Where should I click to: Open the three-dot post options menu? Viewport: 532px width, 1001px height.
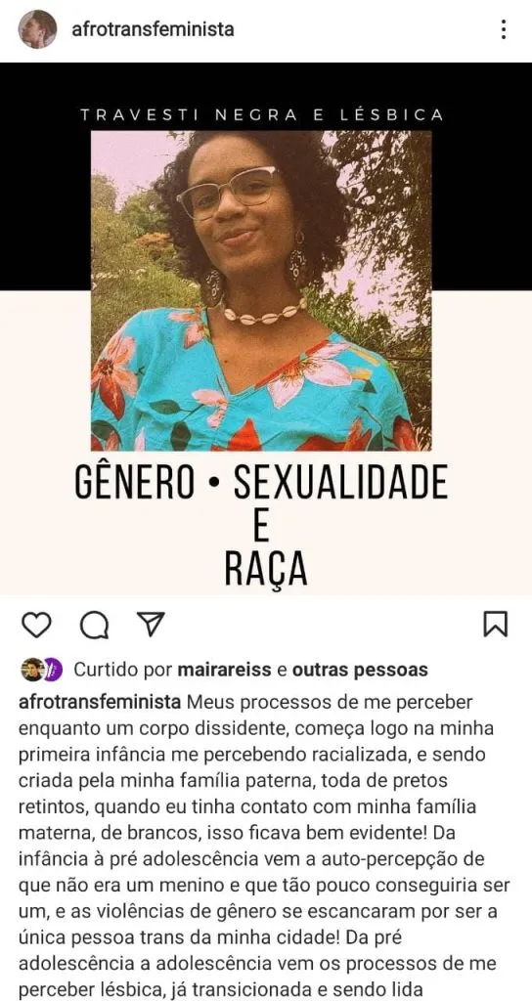(x=504, y=29)
